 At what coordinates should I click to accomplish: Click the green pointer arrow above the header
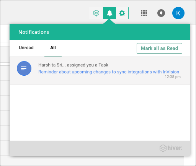(109, 22)
